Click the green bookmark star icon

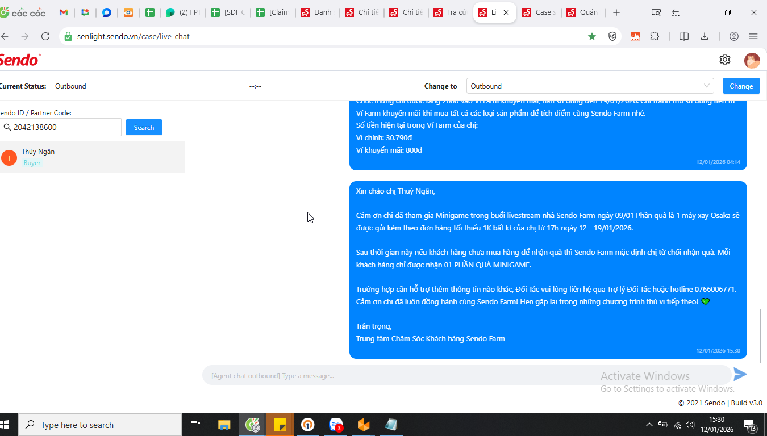coord(592,36)
